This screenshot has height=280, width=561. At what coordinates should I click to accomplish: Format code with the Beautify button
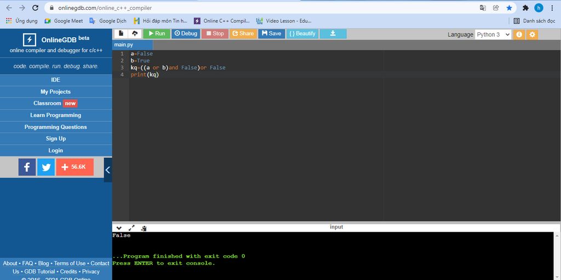tap(302, 33)
